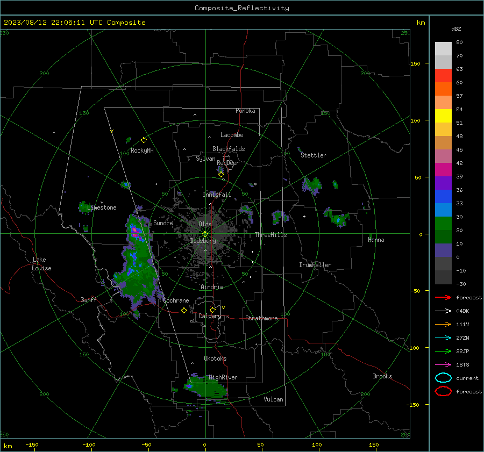The image size is (484, 452).
Task: Pick the magenta swatch in dBZ scale
Action: pos(443,169)
